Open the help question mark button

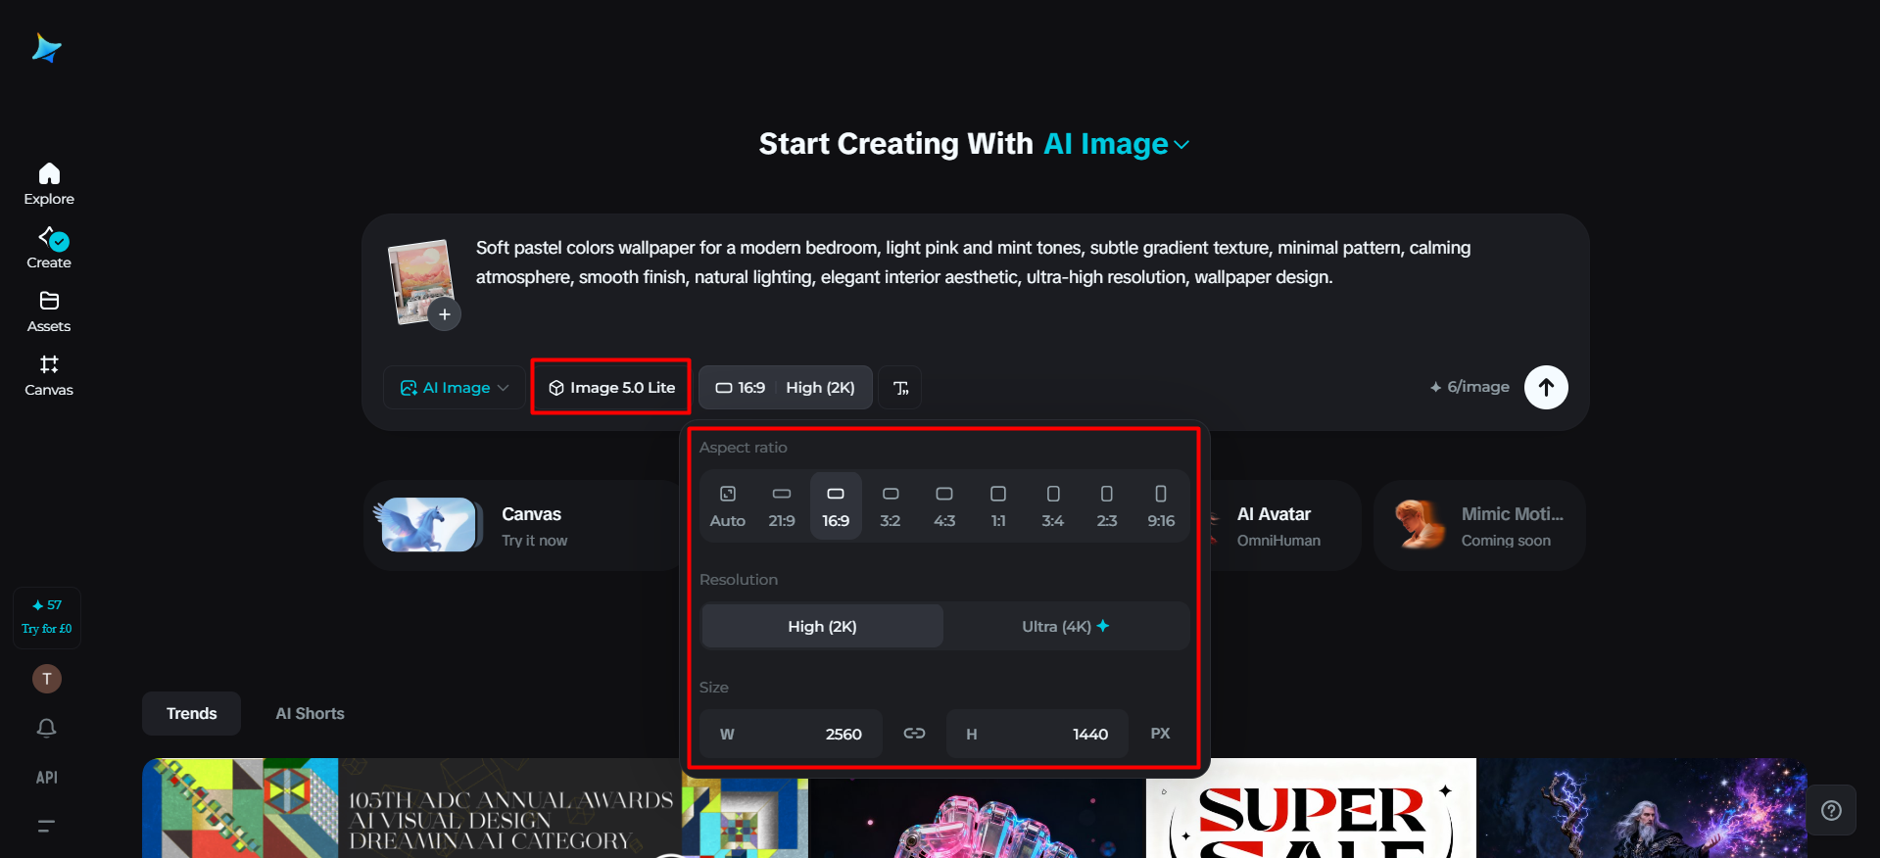1831,810
